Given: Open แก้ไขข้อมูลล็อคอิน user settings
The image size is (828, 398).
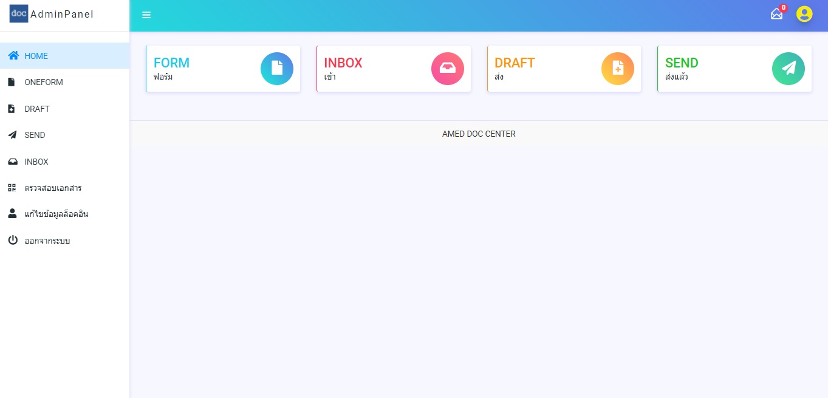Looking at the screenshot, I should [56, 214].
